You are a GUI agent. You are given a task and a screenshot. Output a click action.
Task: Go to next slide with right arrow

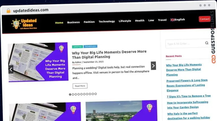153,66
